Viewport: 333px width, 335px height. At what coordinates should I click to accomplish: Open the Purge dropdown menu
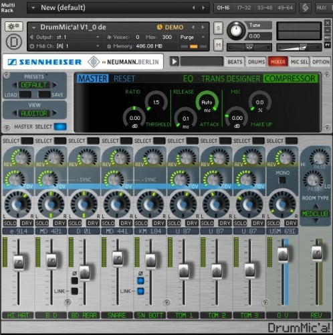[203, 37]
